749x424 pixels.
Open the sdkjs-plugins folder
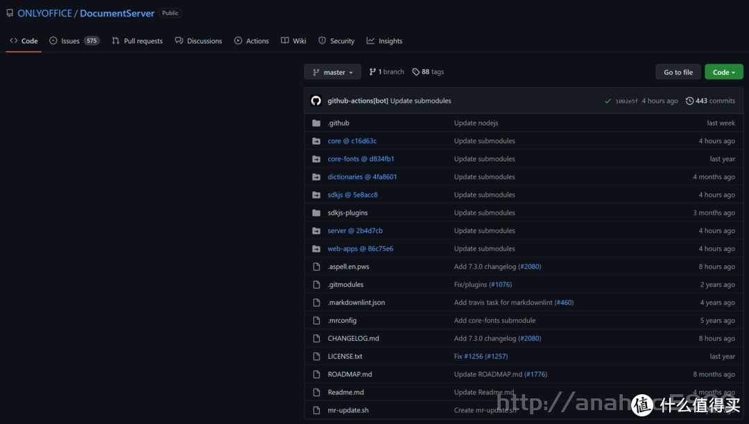point(347,213)
